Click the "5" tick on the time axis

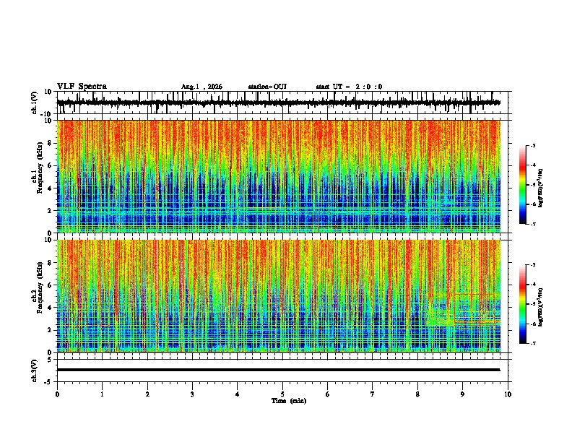pyautogui.click(x=282, y=394)
